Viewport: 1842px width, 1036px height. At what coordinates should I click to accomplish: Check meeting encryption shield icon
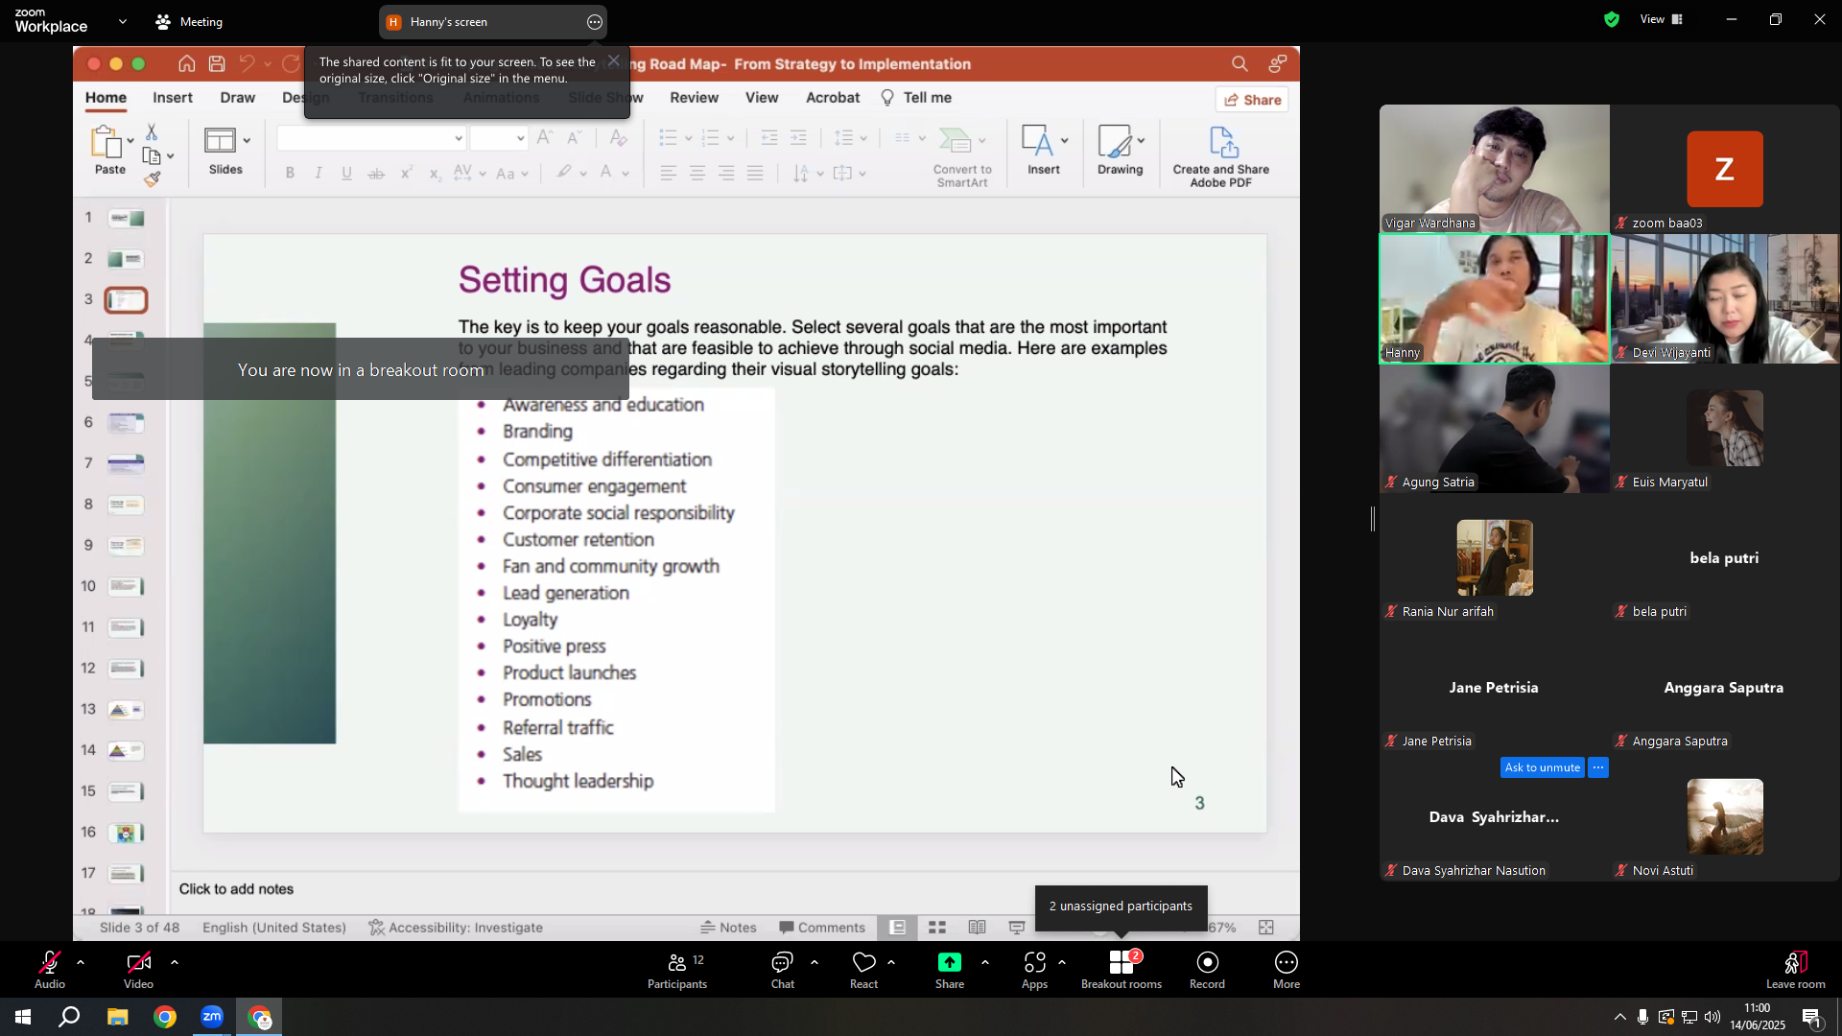click(x=1612, y=19)
